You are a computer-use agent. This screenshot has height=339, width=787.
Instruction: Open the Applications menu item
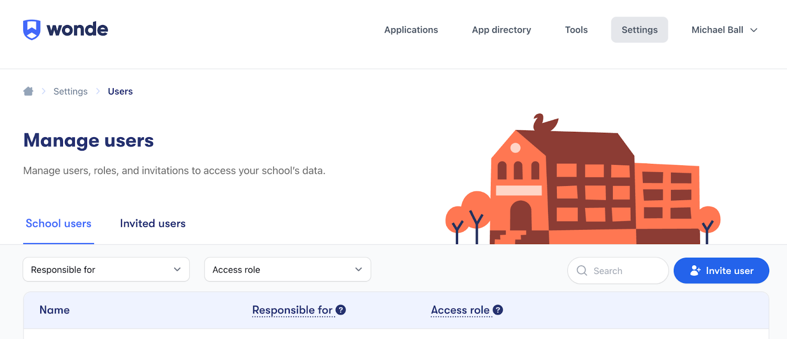click(411, 30)
